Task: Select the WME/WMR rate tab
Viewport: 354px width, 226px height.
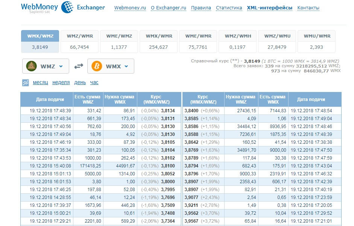Action: click(198, 41)
